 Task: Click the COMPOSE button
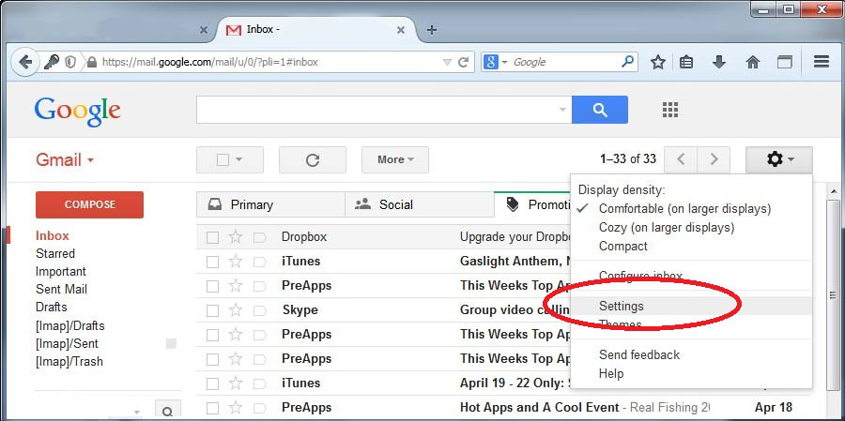point(89,204)
